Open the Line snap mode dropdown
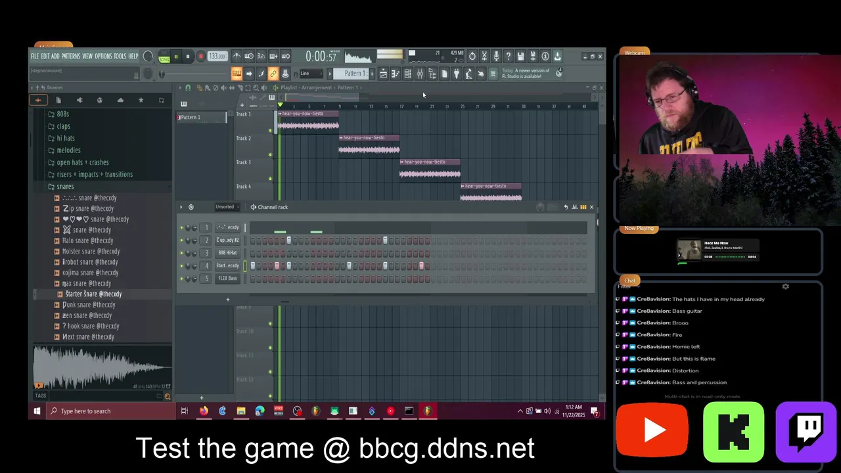The width and height of the screenshot is (841, 473). 311,74
